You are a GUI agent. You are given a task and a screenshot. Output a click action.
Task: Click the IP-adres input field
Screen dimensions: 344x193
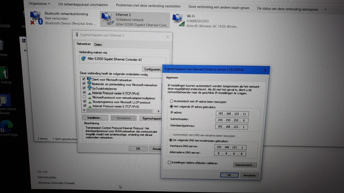pyautogui.click(x=232, y=114)
